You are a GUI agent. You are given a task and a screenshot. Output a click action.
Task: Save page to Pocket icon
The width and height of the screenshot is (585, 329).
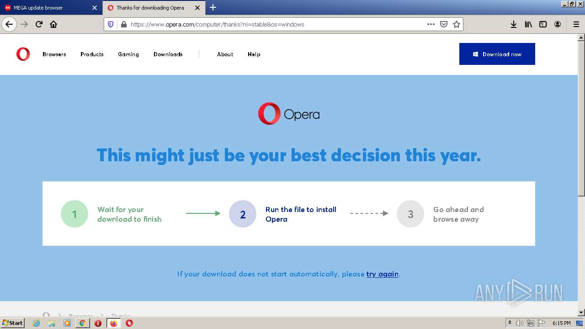443,24
